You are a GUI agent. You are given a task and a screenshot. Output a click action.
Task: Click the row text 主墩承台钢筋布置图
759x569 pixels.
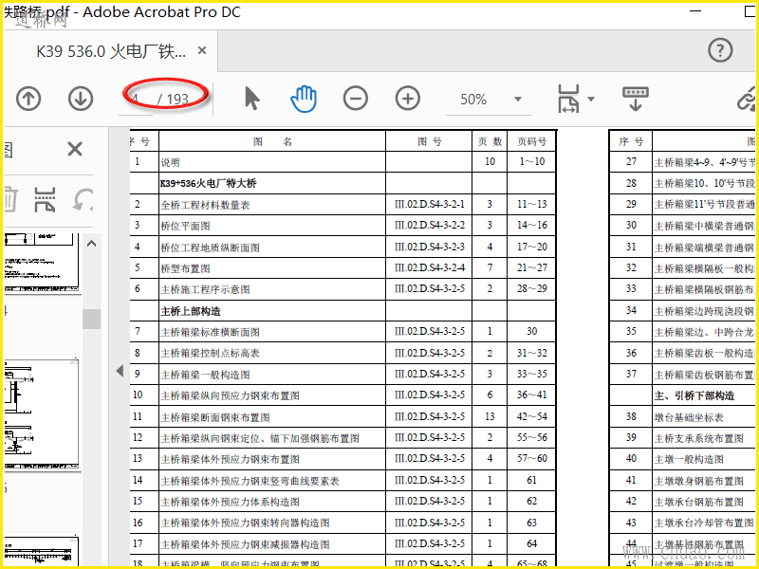click(x=699, y=502)
